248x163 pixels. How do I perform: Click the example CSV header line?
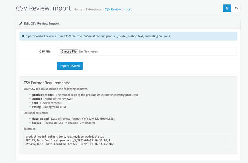[x=65, y=137]
